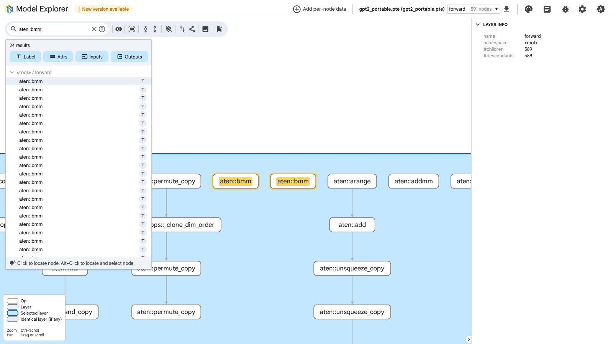Click the search input field
Viewport: 613px width, 344px height.
pos(54,29)
